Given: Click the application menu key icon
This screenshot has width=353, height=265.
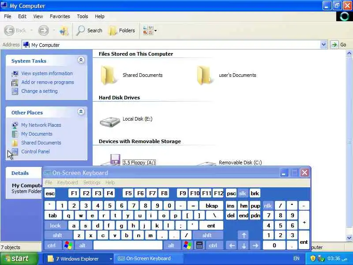Looking at the screenshot, I should 199,246.
